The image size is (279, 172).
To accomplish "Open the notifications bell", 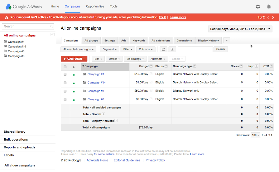I will [x=269, y=7].
